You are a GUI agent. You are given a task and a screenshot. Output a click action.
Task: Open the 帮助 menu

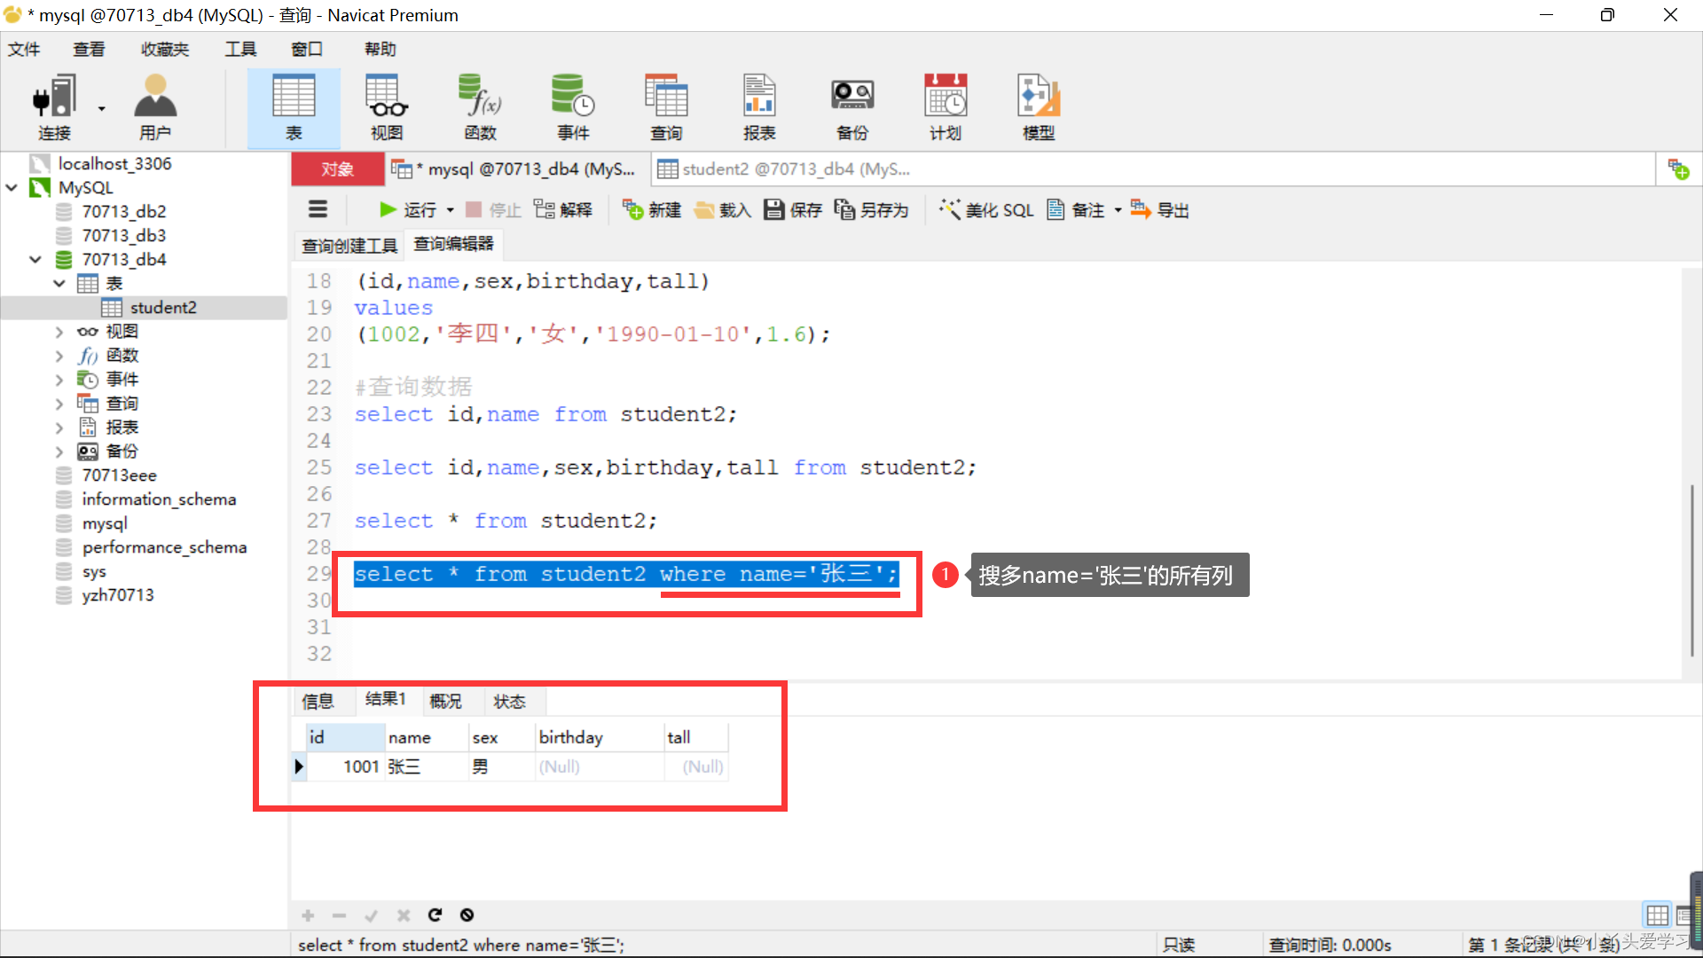click(381, 49)
